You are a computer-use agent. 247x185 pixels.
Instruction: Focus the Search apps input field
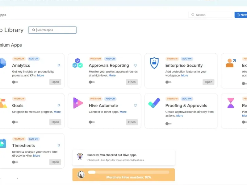pos(52,30)
